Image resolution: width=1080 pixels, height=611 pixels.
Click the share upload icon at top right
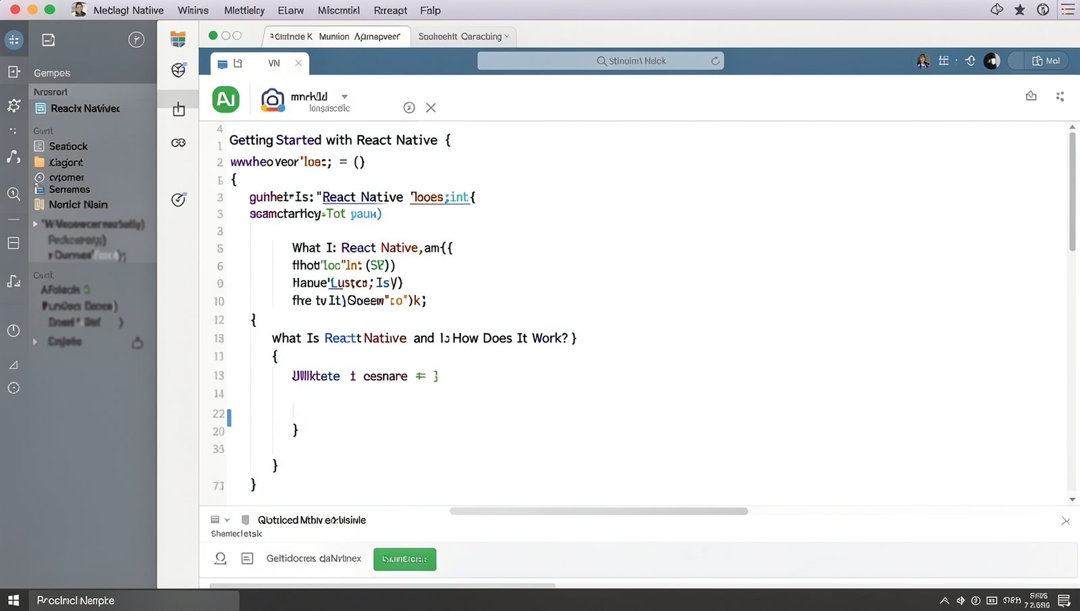pos(1031,96)
